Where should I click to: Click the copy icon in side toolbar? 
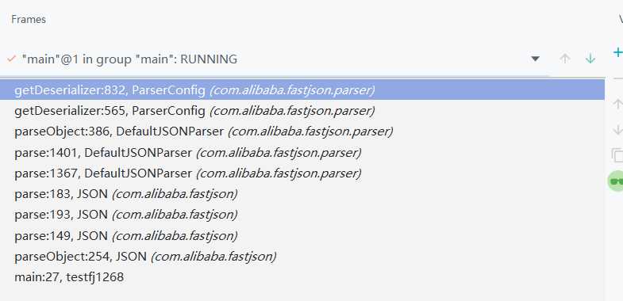(x=617, y=154)
